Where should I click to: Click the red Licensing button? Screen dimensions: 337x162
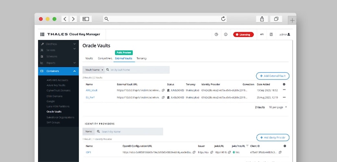(243, 34)
